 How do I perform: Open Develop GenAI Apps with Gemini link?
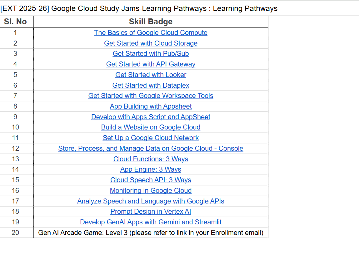(x=151, y=222)
